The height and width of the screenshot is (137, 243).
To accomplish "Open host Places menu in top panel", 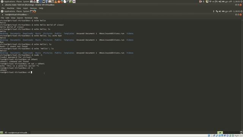I will click(19, 2).
